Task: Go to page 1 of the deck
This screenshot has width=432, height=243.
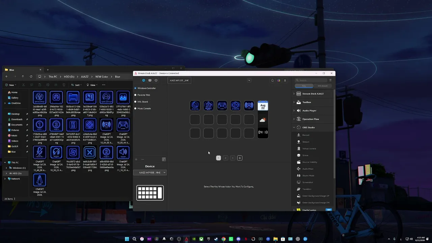Action: coord(218,158)
